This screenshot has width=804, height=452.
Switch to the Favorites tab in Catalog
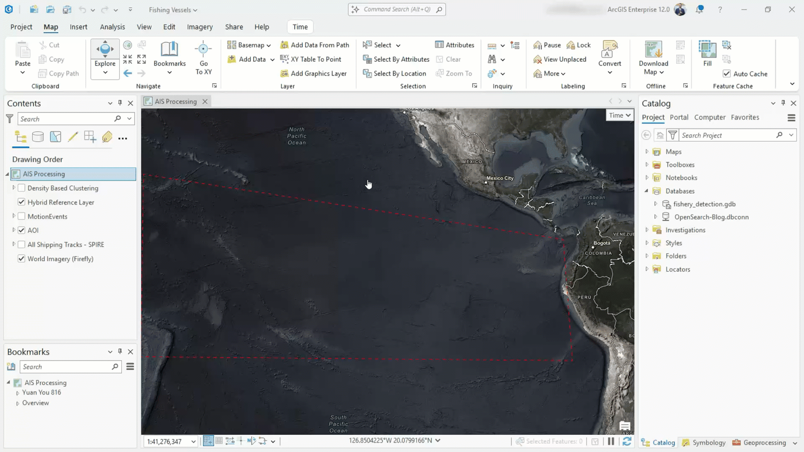tap(745, 117)
